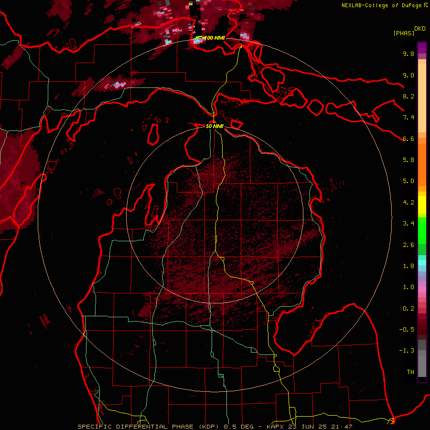Click the TH threshold label
The width and height of the screenshot is (430, 430).
410,372
